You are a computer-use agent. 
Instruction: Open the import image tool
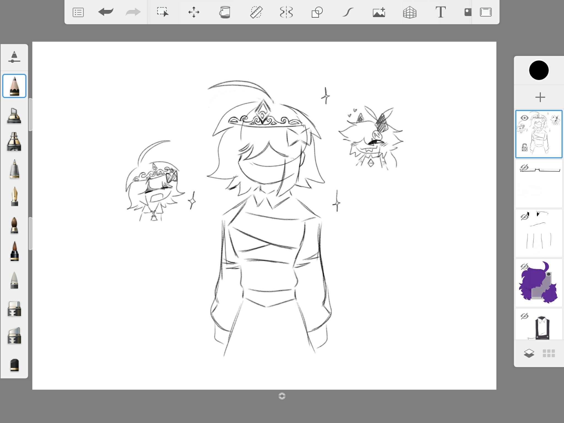click(x=379, y=12)
